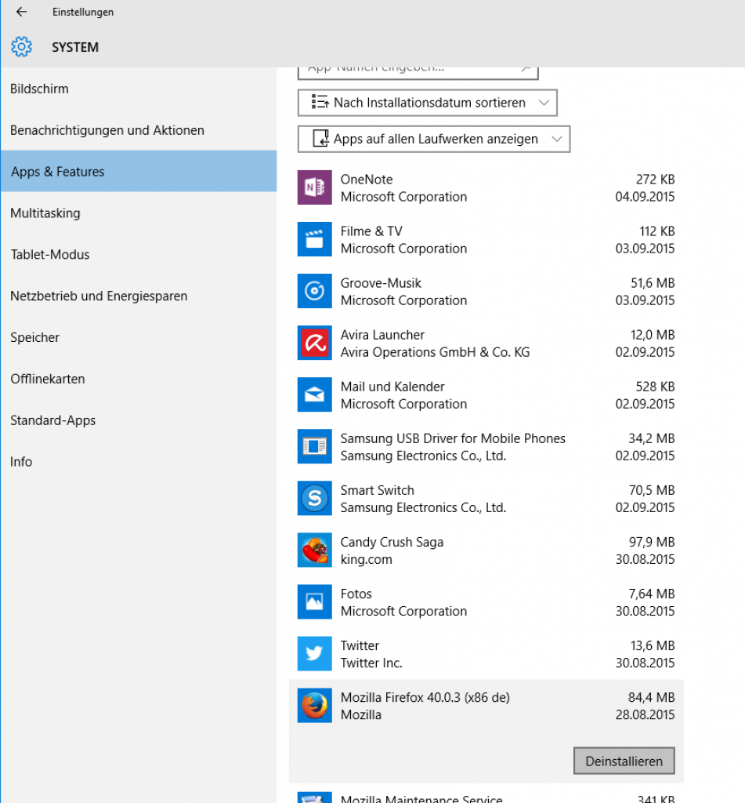Select Apps & Features in the sidebar

pos(138,171)
